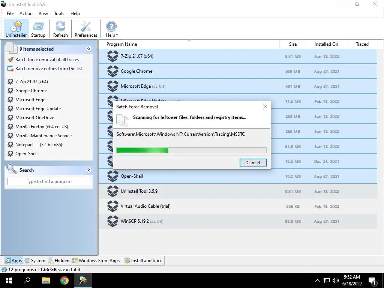The height and width of the screenshot is (288, 384).
Task: Click the Open-Shell package icon in list
Action: tap(112, 176)
